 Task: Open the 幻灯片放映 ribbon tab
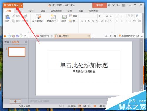tap(56, 11)
